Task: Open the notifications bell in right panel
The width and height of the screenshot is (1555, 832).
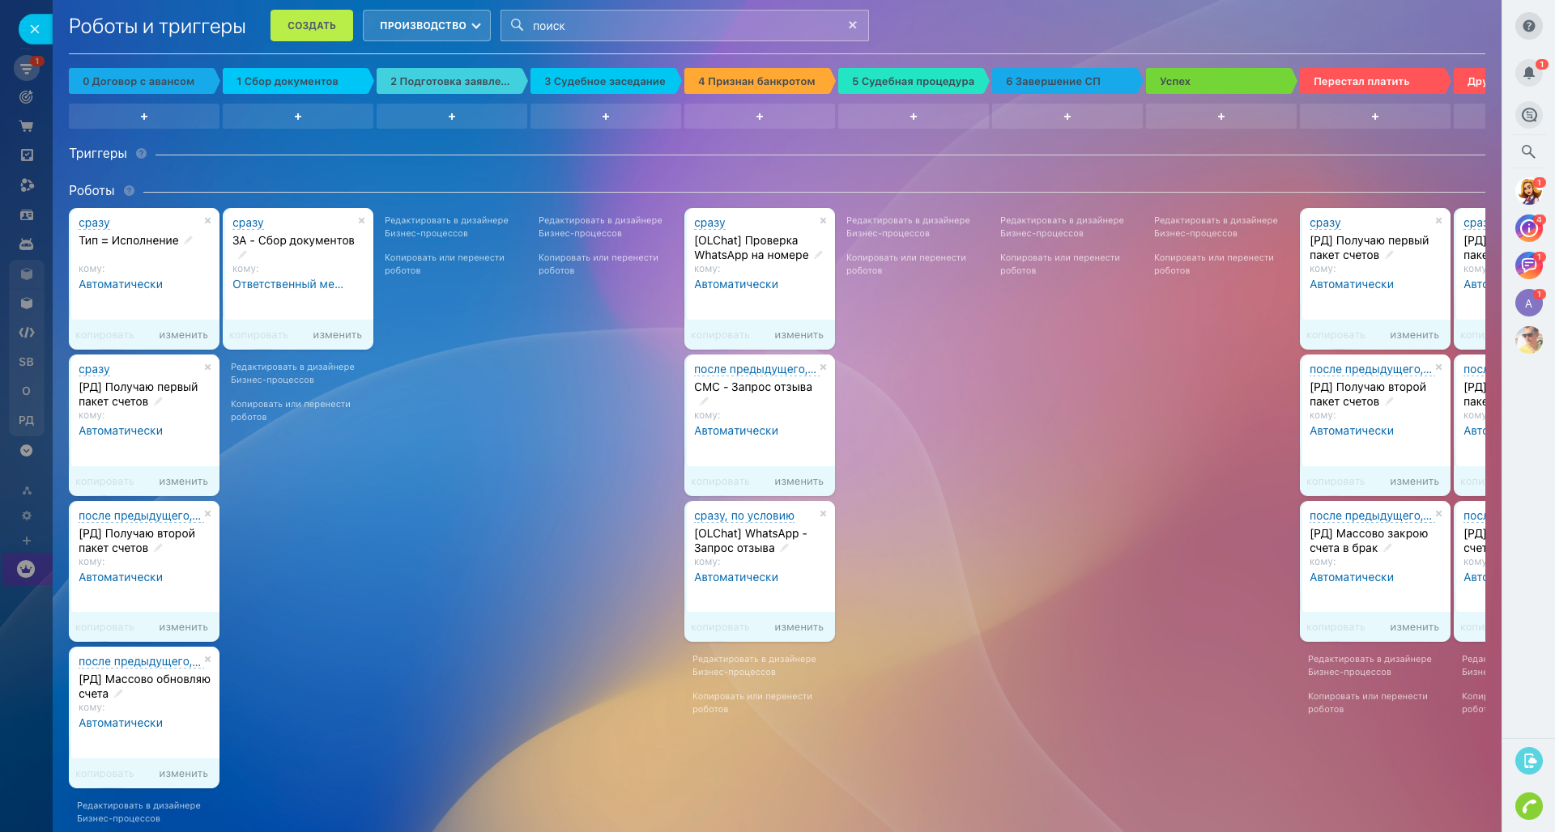Action: click(1529, 73)
